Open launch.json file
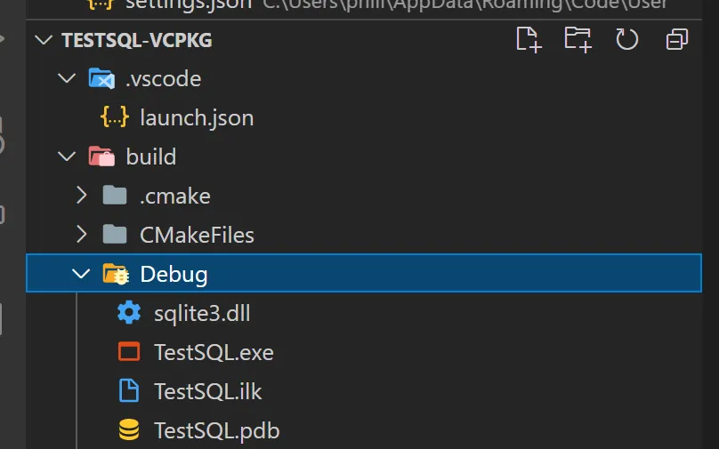The width and height of the screenshot is (719, 449). (197, 117)
